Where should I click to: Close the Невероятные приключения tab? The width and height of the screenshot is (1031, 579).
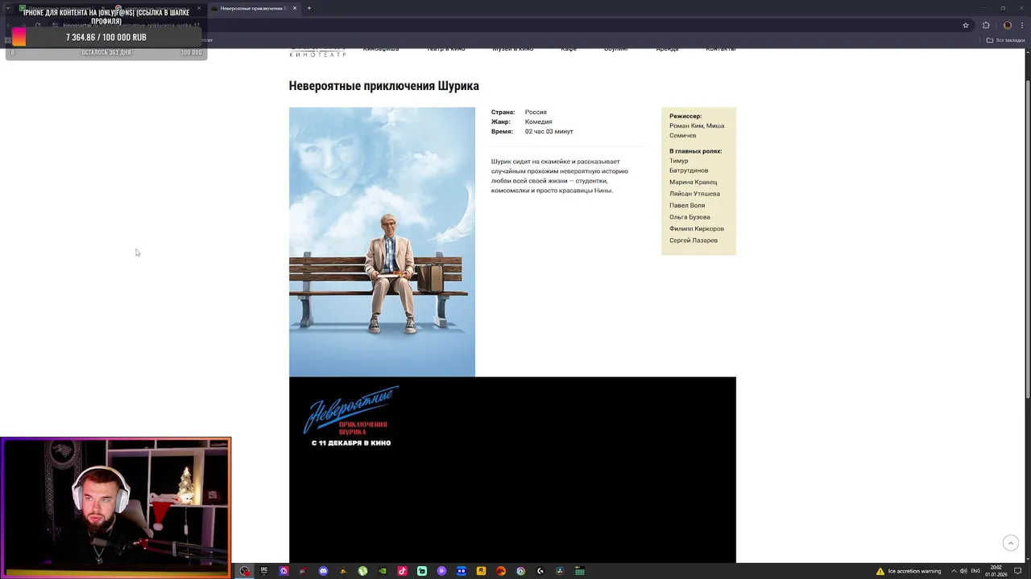pos(295,8)
